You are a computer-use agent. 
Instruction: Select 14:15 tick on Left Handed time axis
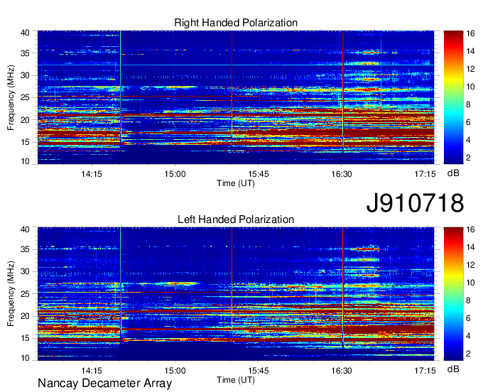click(92, 370)
